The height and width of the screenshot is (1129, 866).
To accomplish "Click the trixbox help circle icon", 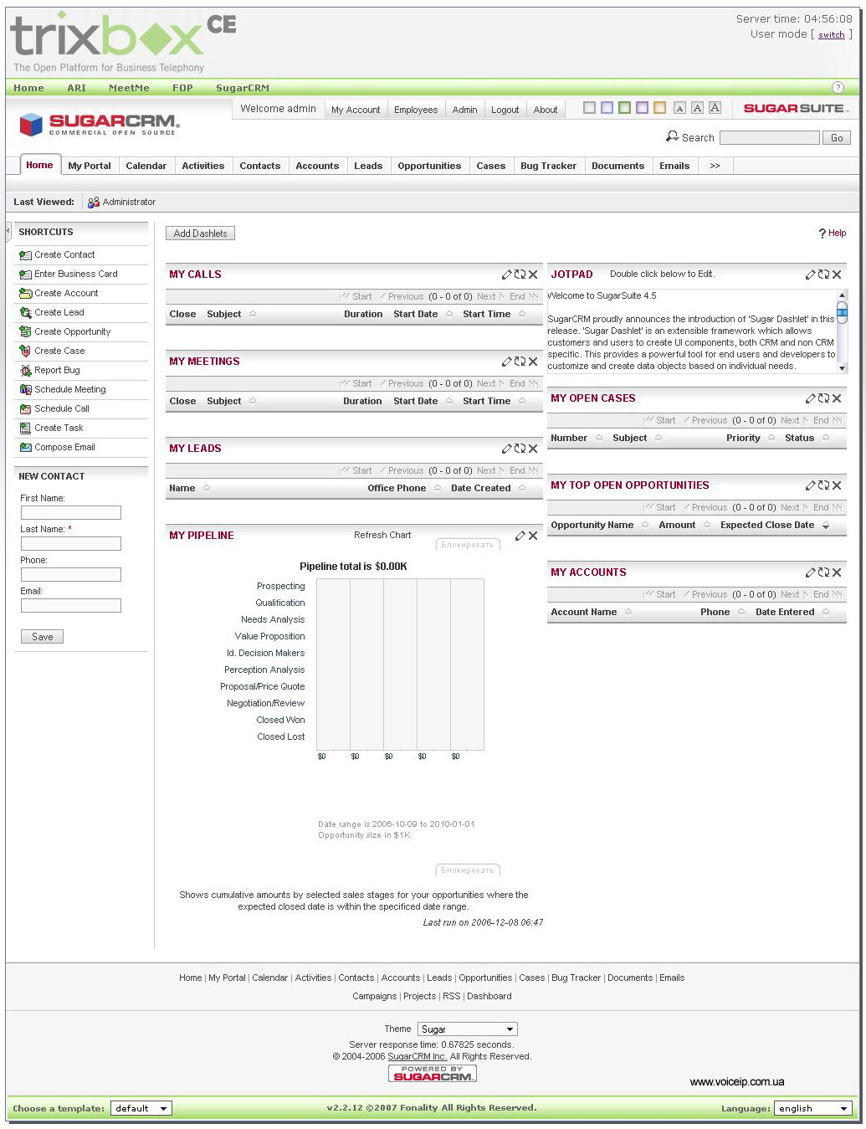I will tap(838, 88).
